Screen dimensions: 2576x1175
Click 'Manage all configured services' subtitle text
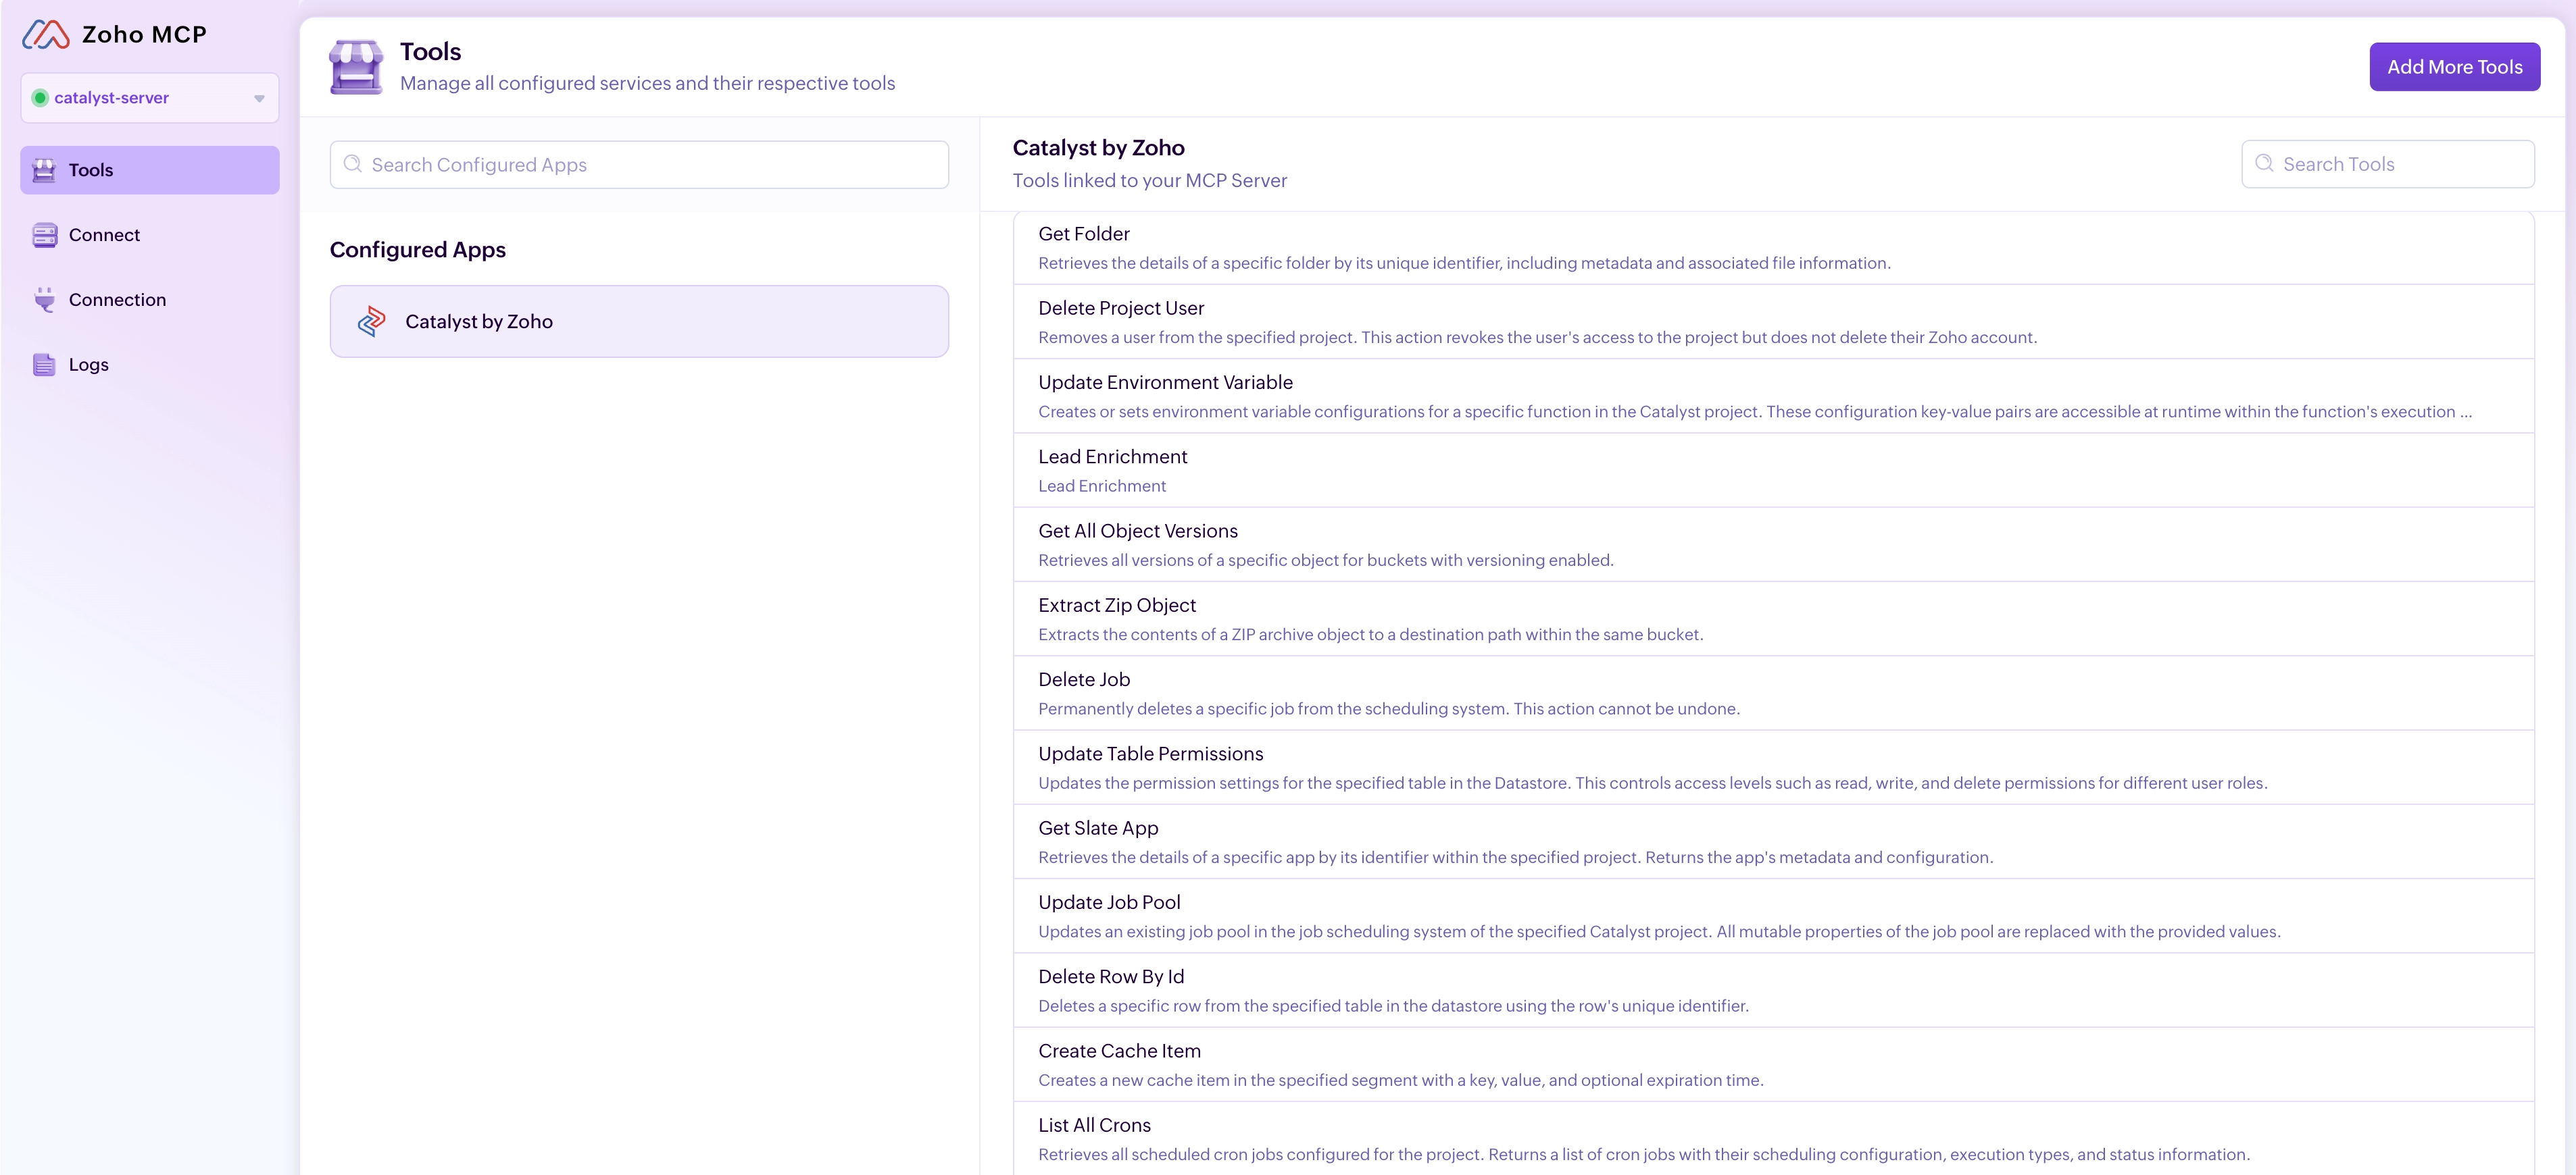click(647, 84)
